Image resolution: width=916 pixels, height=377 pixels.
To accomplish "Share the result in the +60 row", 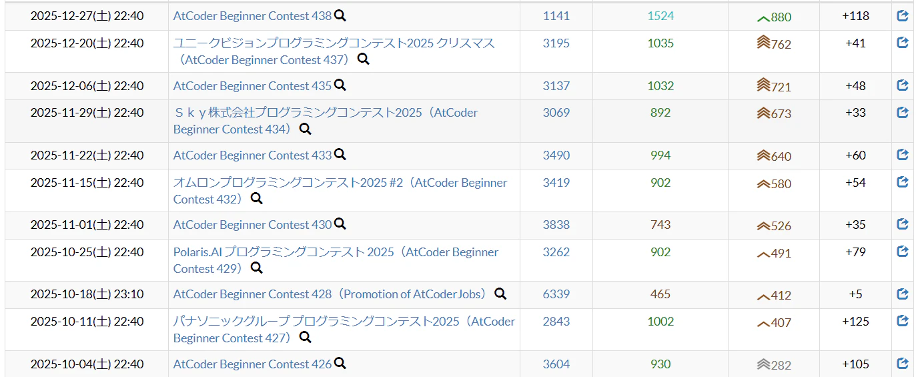I will (903, 155).
